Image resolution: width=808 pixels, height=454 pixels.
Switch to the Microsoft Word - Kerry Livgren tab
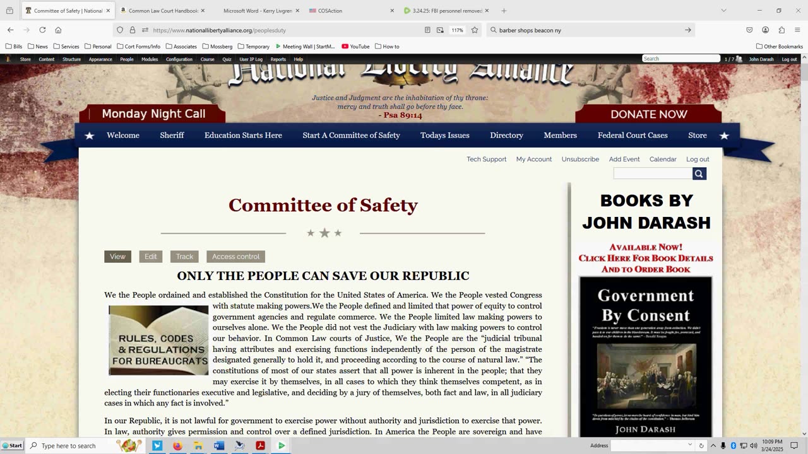pyautogui.click(x=257, y=11)
